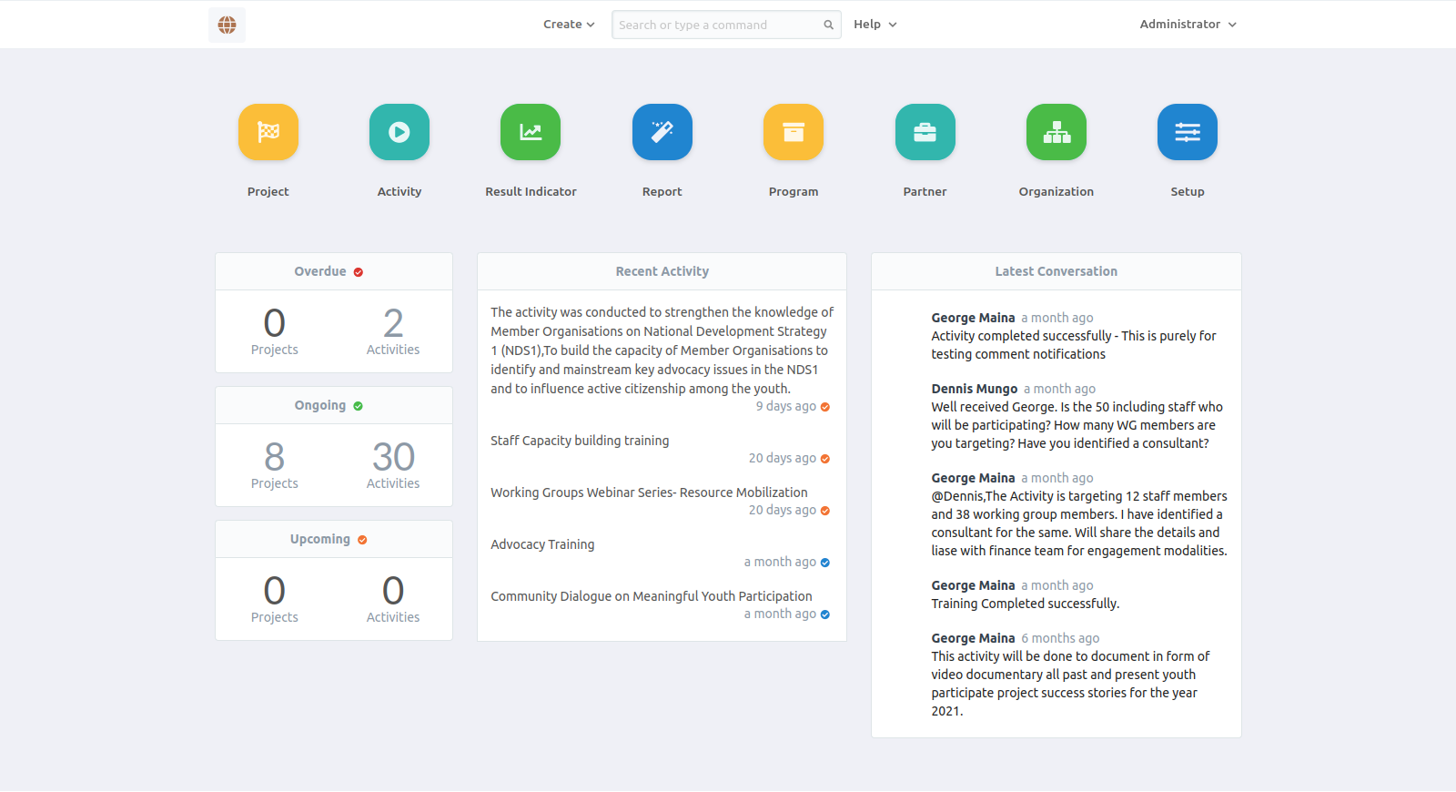Open the Report module icon
Screen dimensions: 1456x792
point(662,132)
